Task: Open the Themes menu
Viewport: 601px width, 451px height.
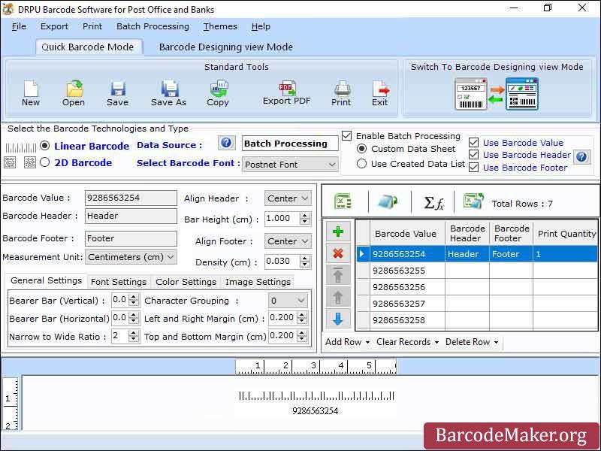Action: (220, 26)
